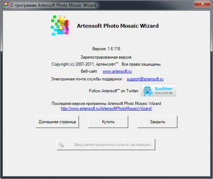Click the Версия: 1.6.118 text
Screen dimensions: 213x179
[x=106, y=49]
